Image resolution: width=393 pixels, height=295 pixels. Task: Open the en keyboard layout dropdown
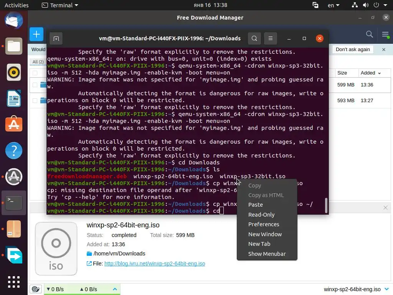pyautogui.click(x=334, y=5)
